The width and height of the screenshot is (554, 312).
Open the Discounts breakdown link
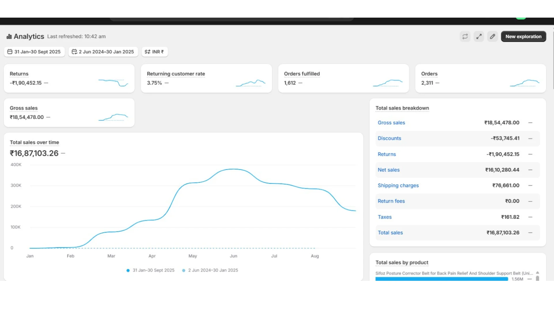click(x=389, y=138)
